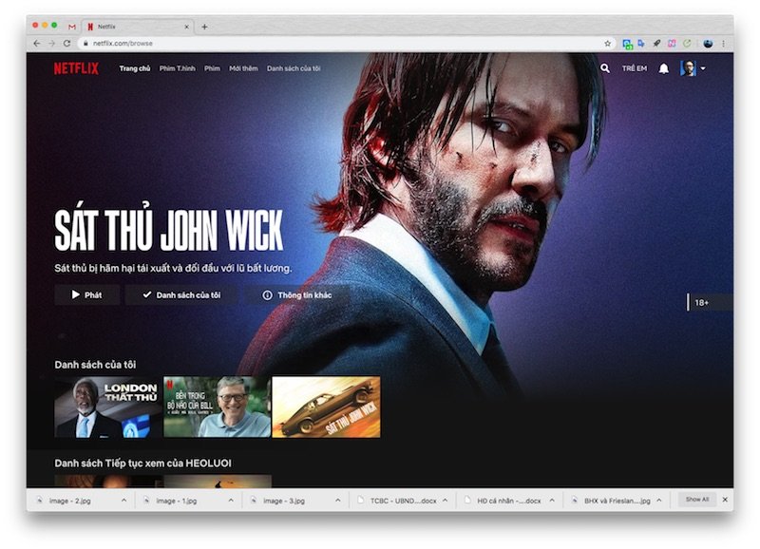Click the rocket extension icon
The width and height of the screenshot is (760, 549).
tap(656, 43)
